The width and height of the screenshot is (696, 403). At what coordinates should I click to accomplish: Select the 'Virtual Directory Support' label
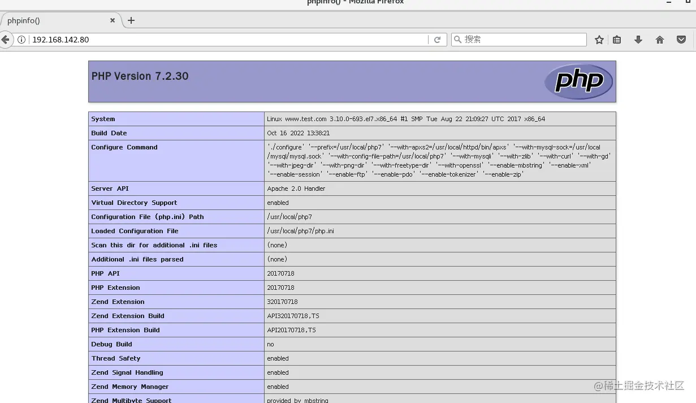[134, 203]
